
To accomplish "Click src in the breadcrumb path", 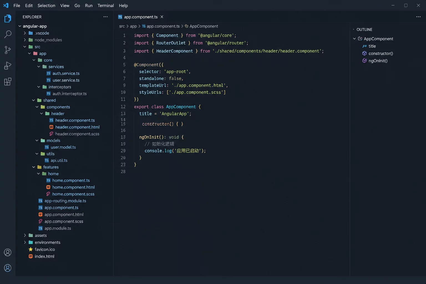I will coord(122,26).
